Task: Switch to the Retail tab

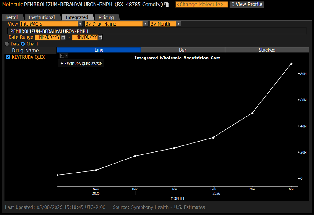Action: pos(12,17)
